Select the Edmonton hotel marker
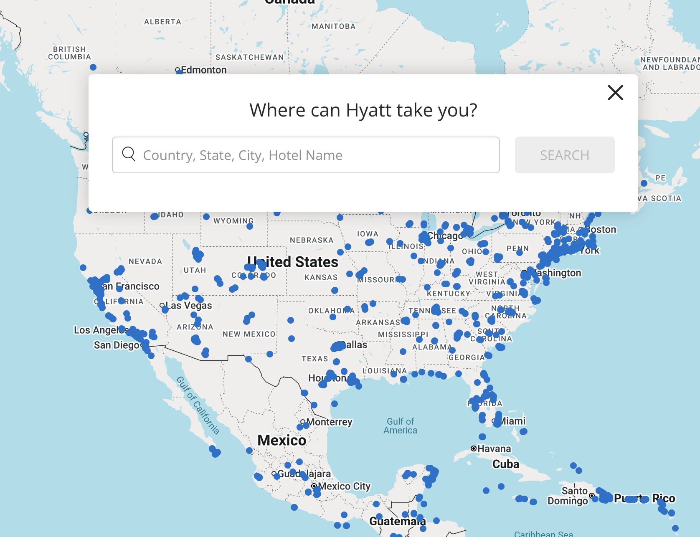 pos(180,72)
